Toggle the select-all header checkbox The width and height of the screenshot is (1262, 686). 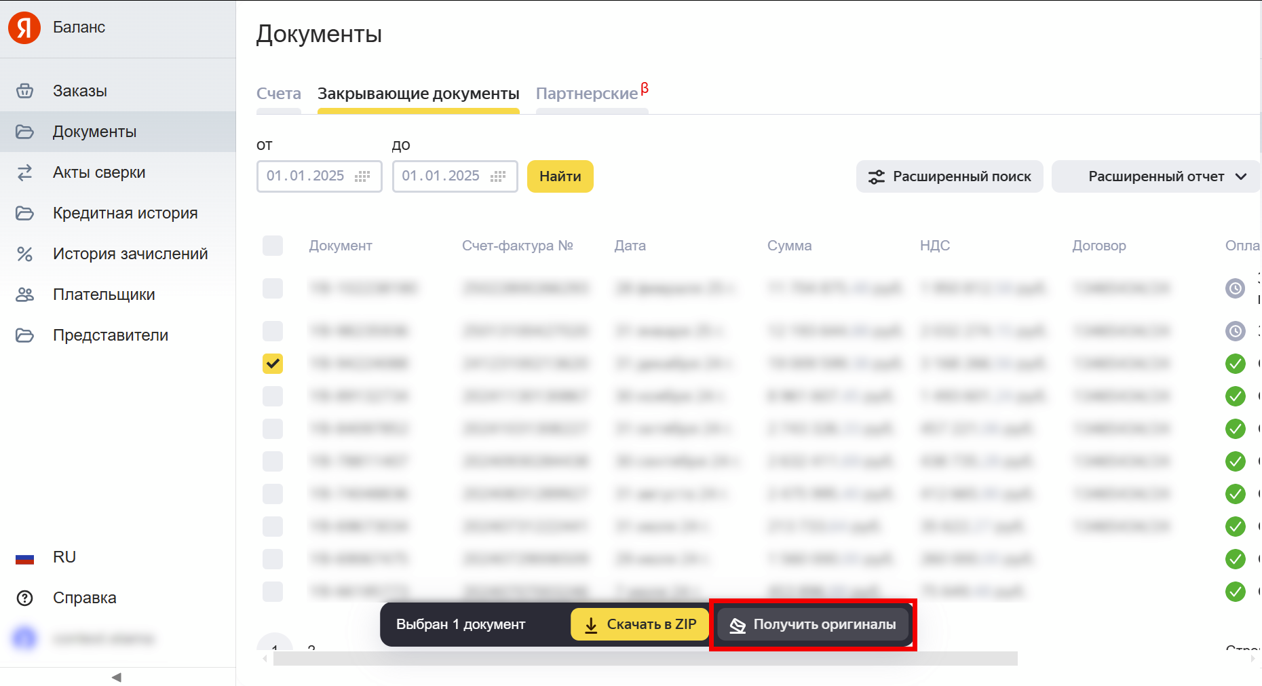[273, 246]
